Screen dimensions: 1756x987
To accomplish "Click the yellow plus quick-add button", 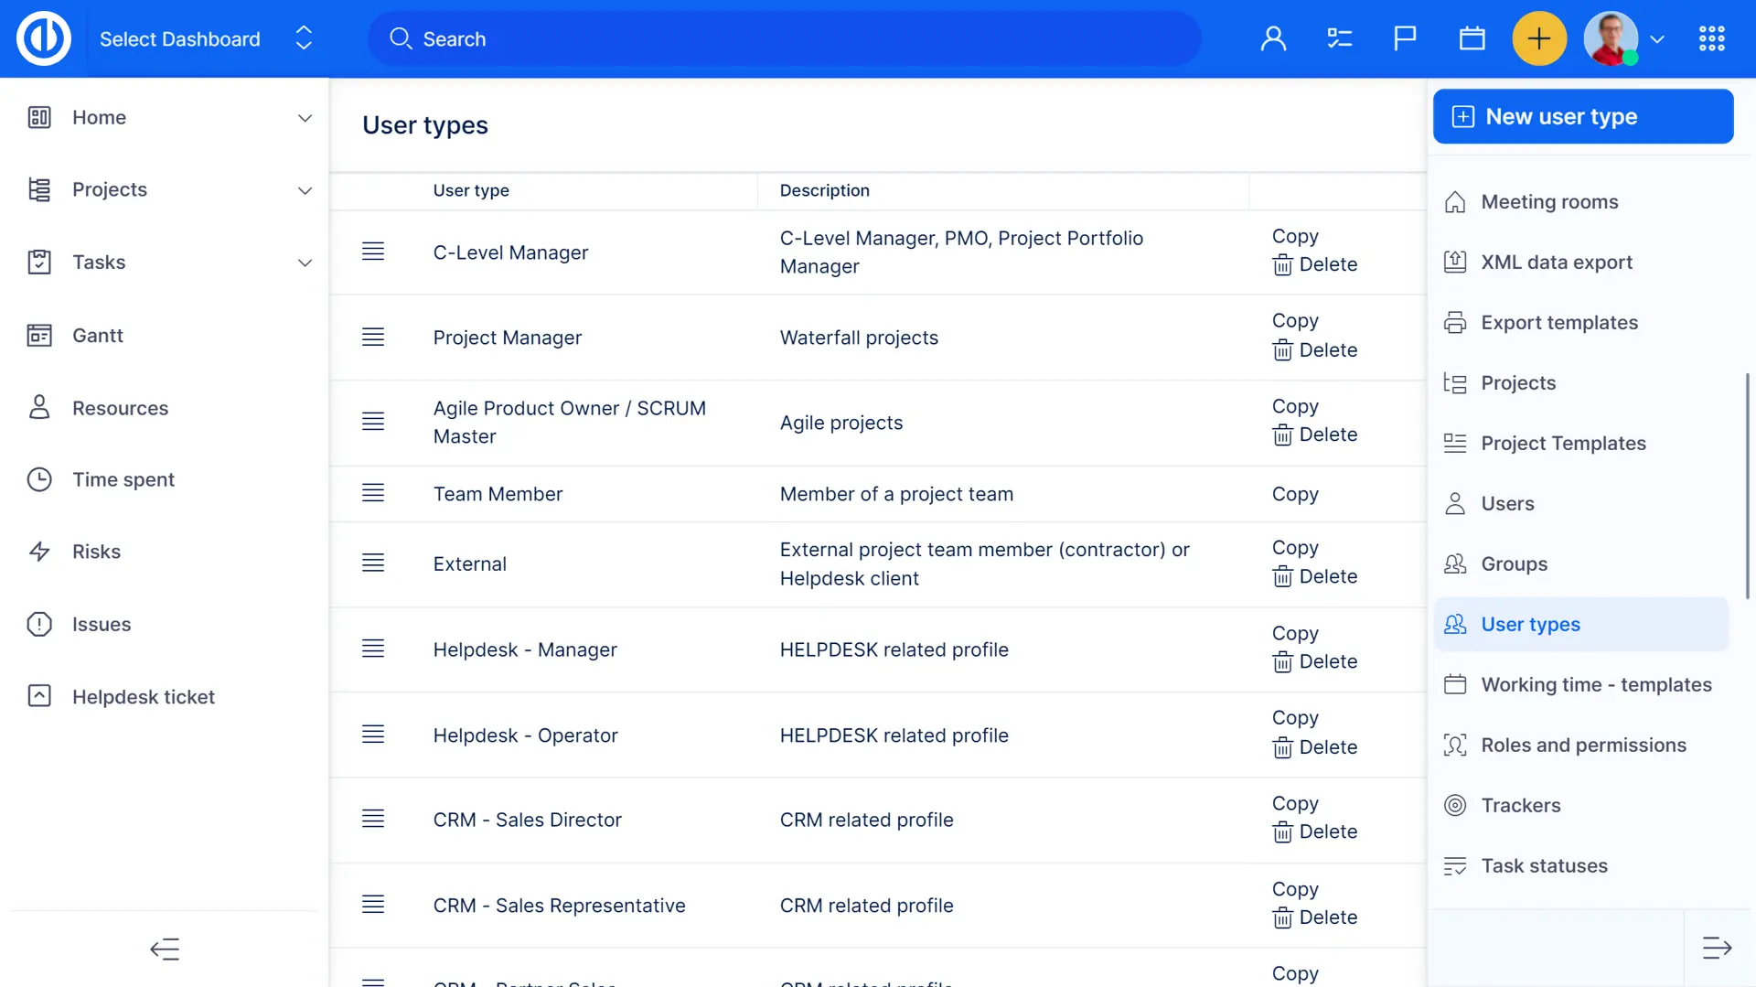I will click(1539, 38).
